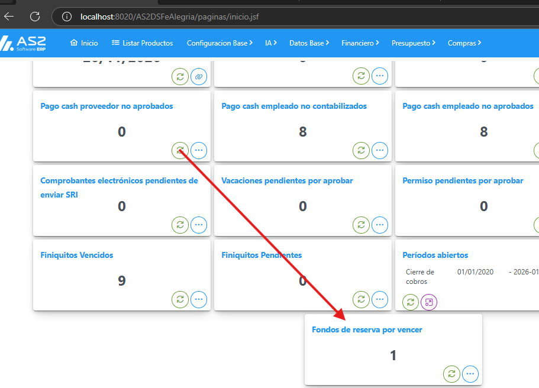Click the purple expand icon in Períodos abiertos
The width and height of the screenshot is (539, 388).
pyautogui.click(x=429, y=302)
